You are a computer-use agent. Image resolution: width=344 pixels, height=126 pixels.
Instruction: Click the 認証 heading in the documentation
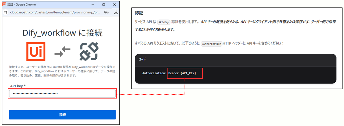point(139,13)
